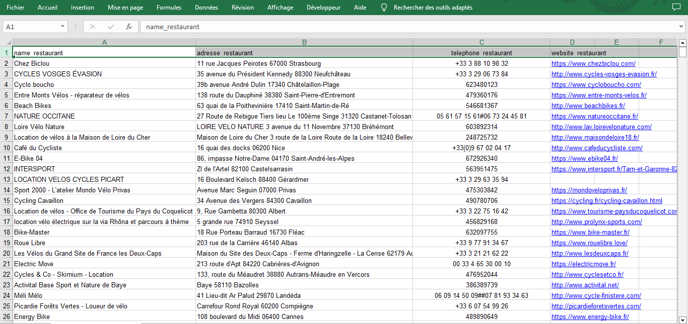Select the Café du Cycliste cell
Screen dimensions: 688x324
pos(104,148)
